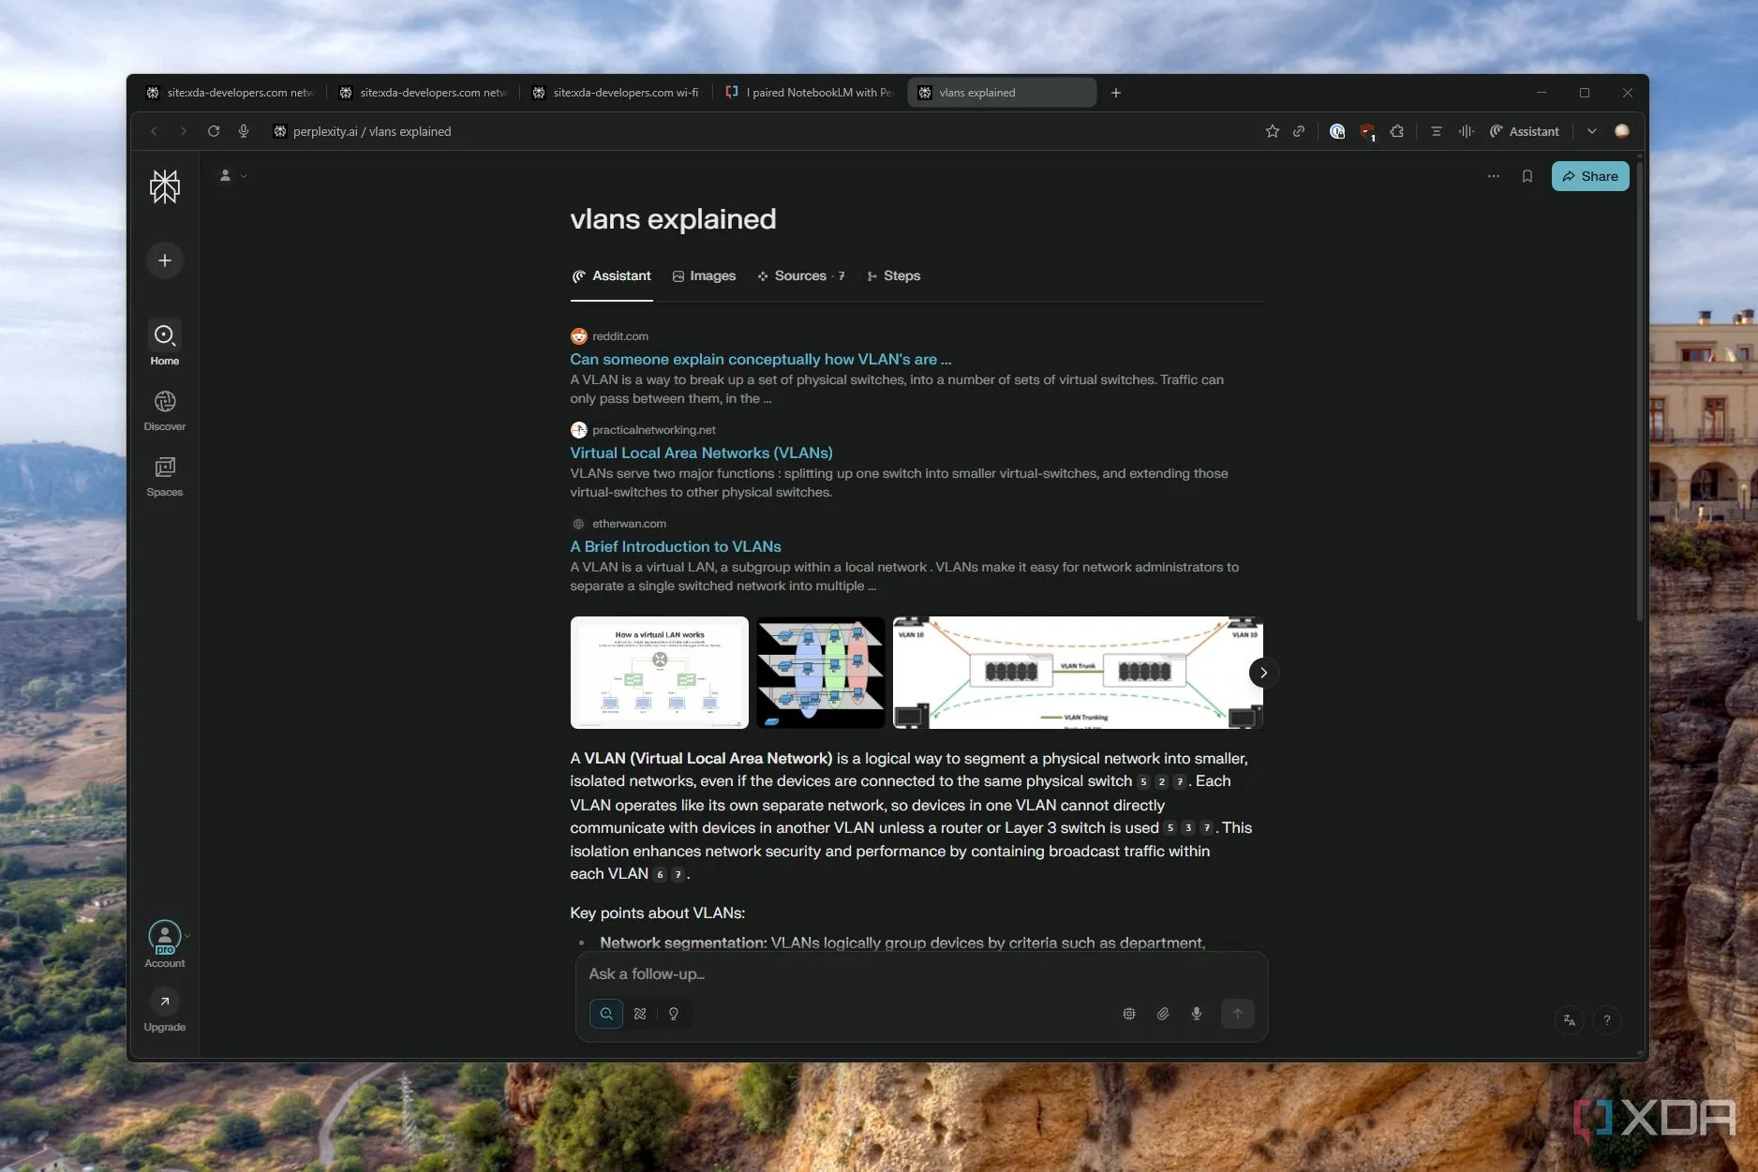Switch to the 'site:xda-developers.com wi-fi' tab
Viewport: 1758px width, 1172px height.
(x=617, y=93)
